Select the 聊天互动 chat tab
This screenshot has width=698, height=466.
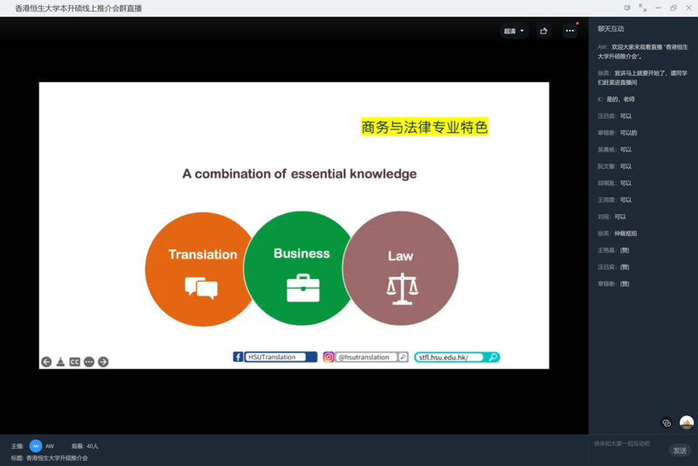612,29
